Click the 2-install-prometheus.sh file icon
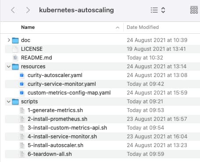This screenshot has height=162, width=200. (x=22, y=119)
